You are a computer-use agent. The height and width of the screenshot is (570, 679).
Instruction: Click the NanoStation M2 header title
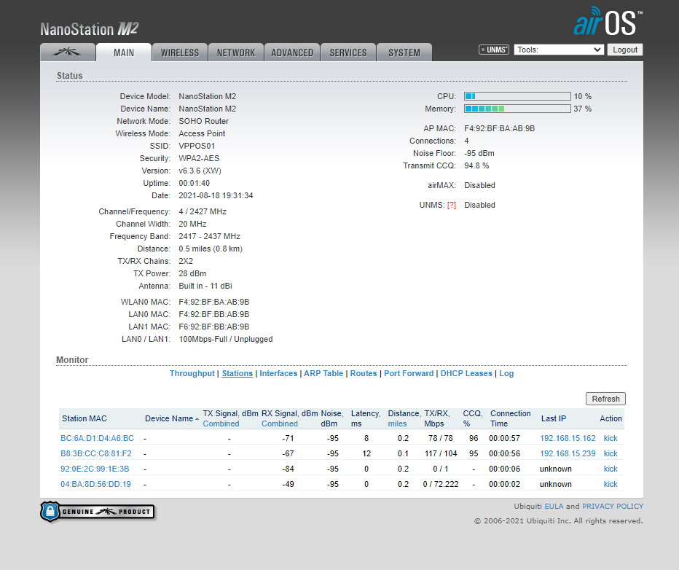[89, 28]
